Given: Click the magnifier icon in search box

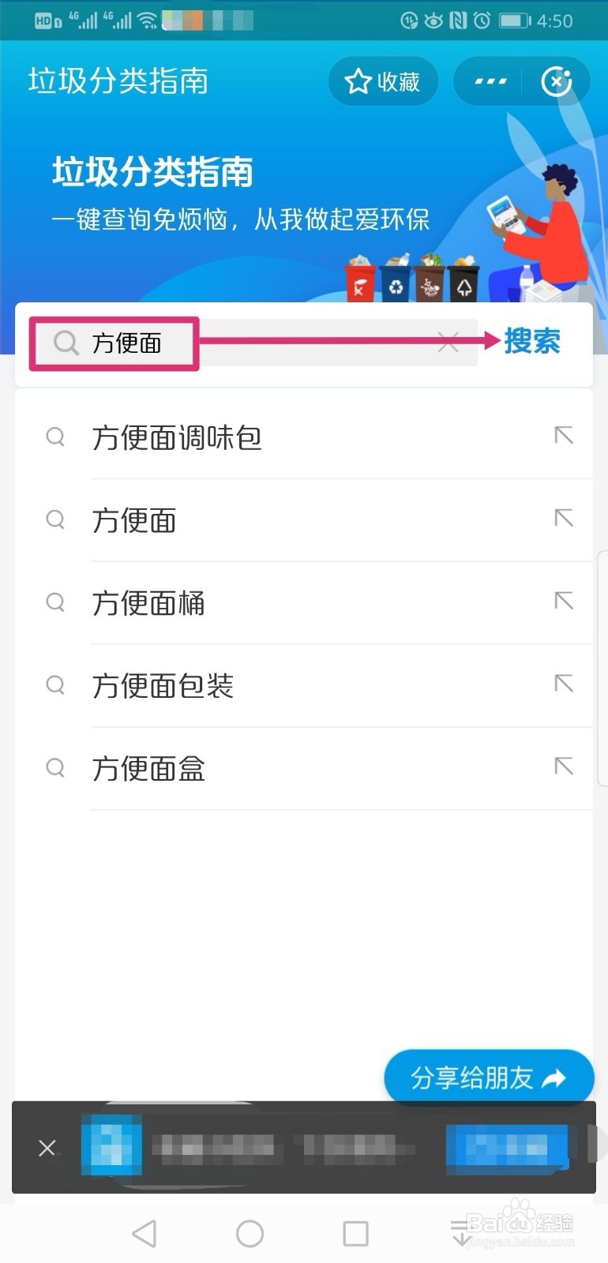Looking at the screenshot, I should (66, 343).
